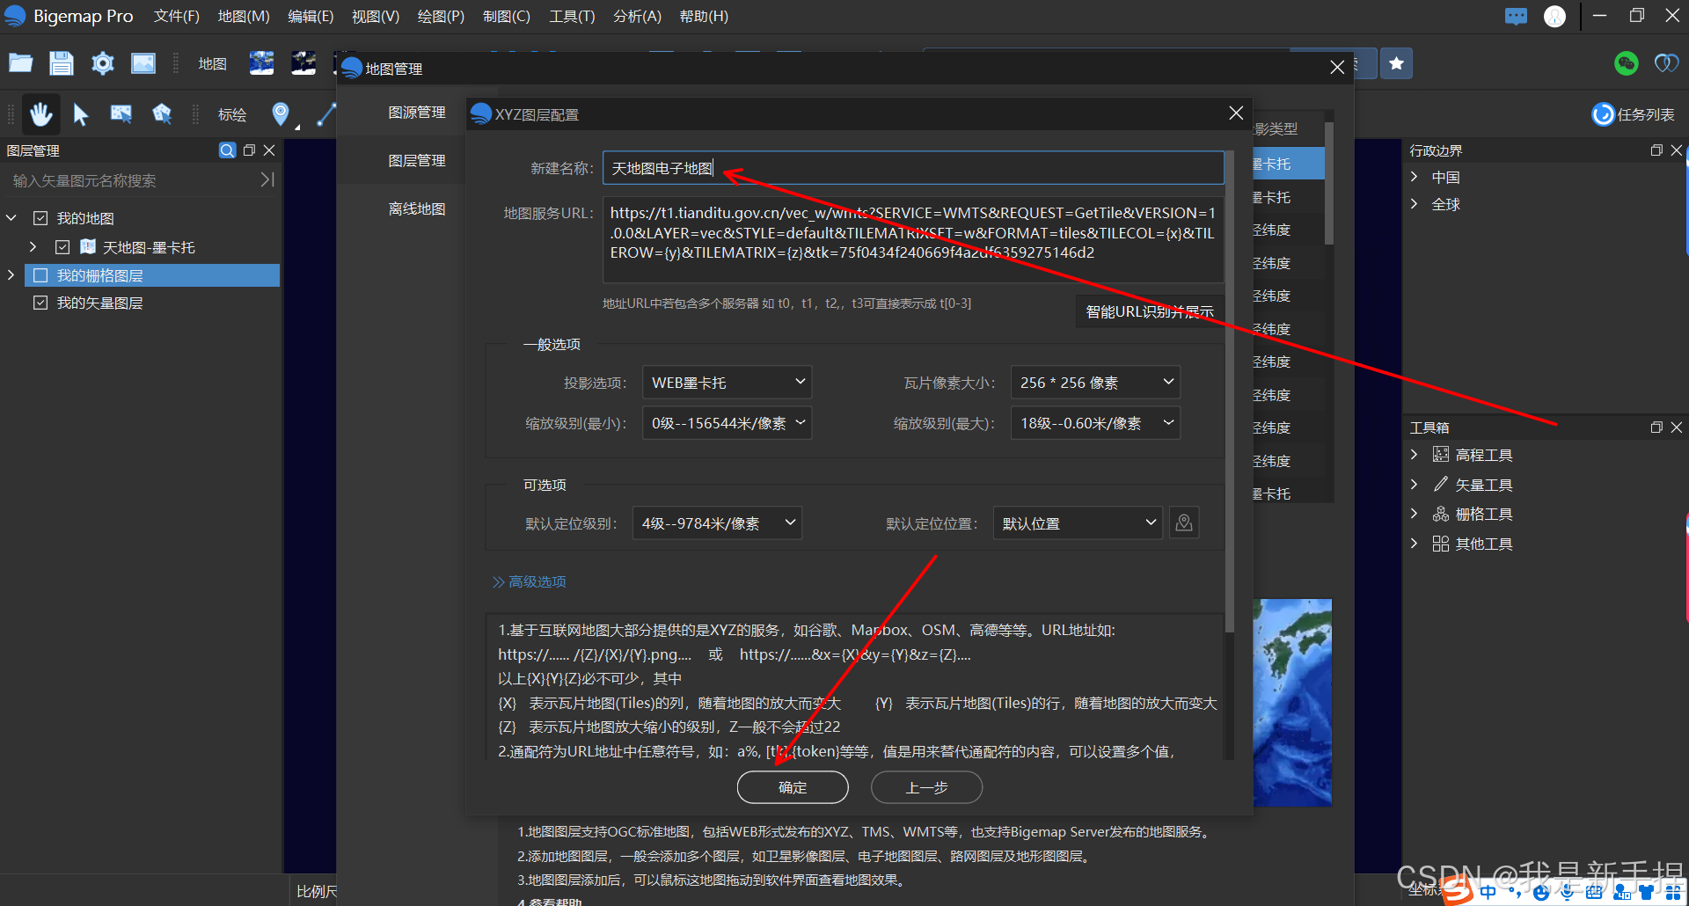The height and width of the screenshot is (906, 1689).
Task: Select the line drawing tool
Action: [x=325, y=114]
